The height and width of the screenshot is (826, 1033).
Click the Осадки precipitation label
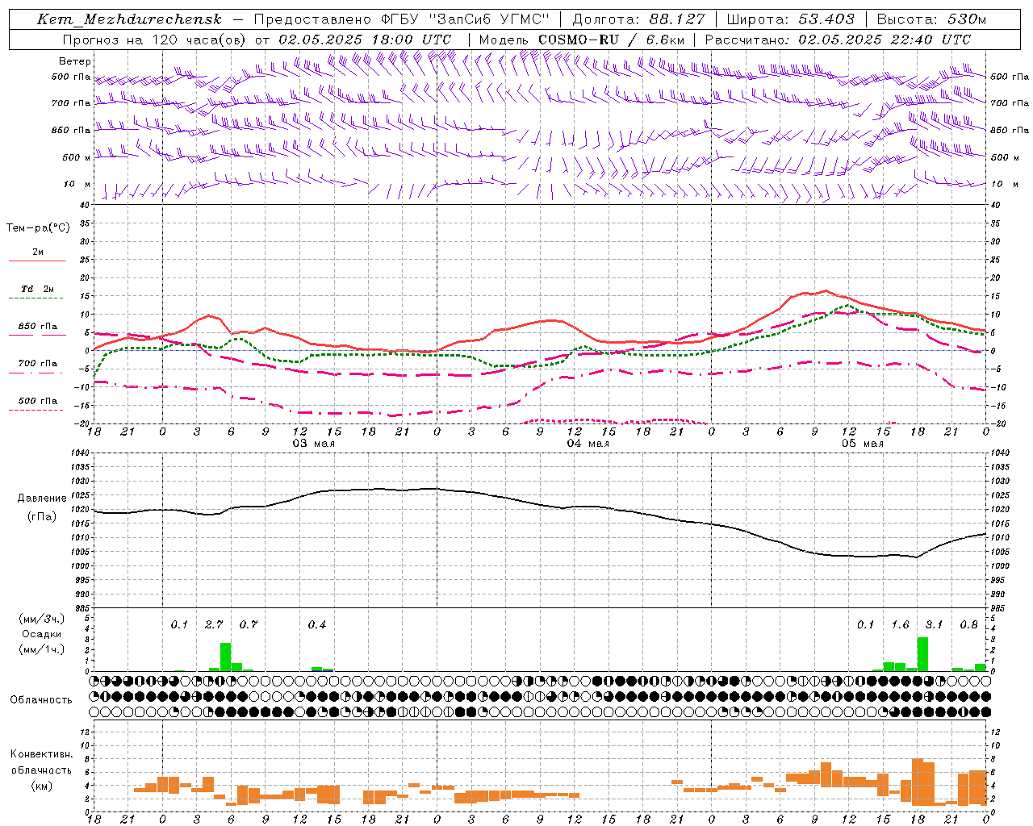(x=41, y=634)
